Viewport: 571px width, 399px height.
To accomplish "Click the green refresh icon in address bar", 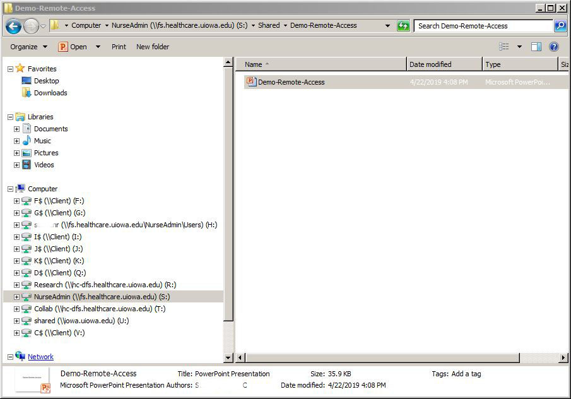I will pos(403,26).
